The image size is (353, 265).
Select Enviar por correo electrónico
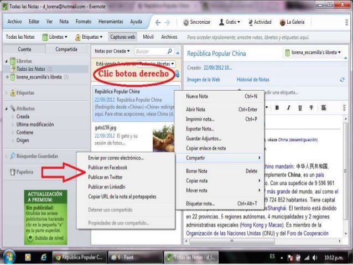[126, 158]
